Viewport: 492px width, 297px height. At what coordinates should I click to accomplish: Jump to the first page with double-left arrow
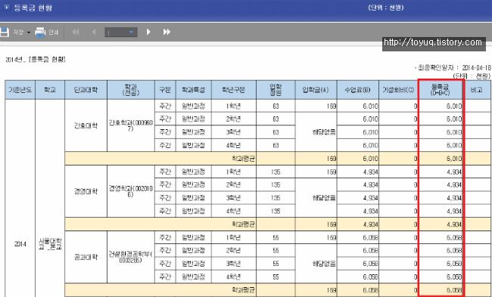coord(75,32)
